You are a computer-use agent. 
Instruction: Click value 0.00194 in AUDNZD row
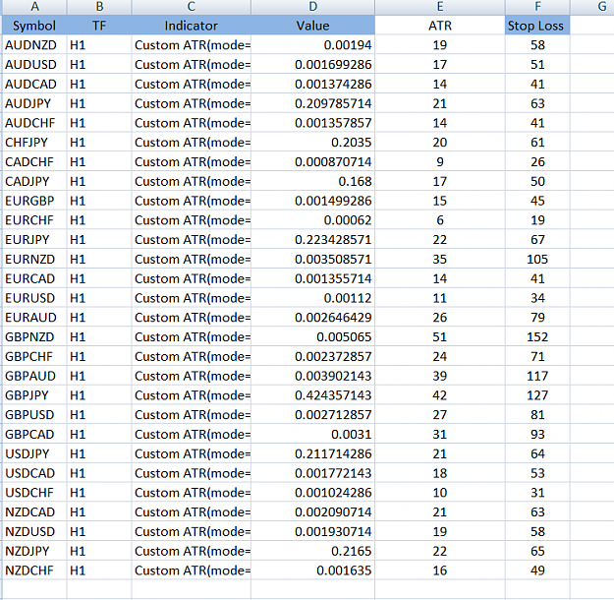312,45
